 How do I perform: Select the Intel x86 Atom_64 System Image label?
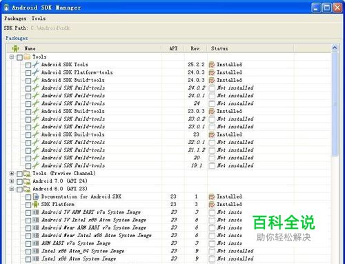click(83, 251)
